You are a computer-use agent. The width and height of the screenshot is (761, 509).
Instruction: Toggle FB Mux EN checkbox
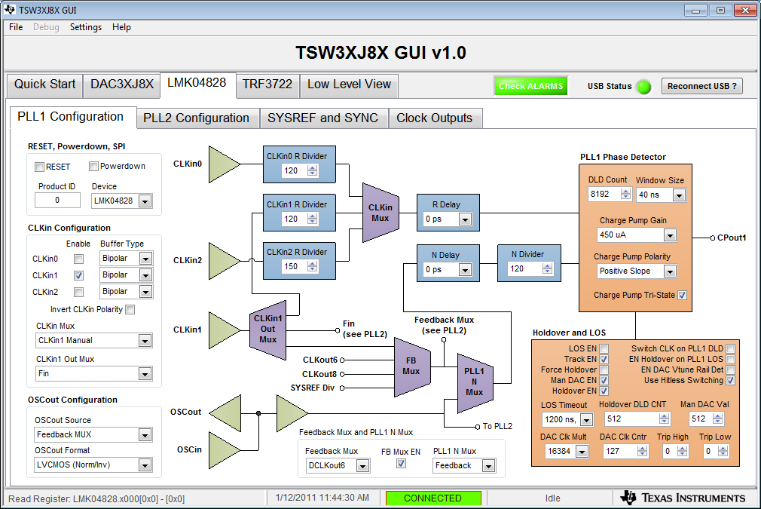[x=402, y=464]
